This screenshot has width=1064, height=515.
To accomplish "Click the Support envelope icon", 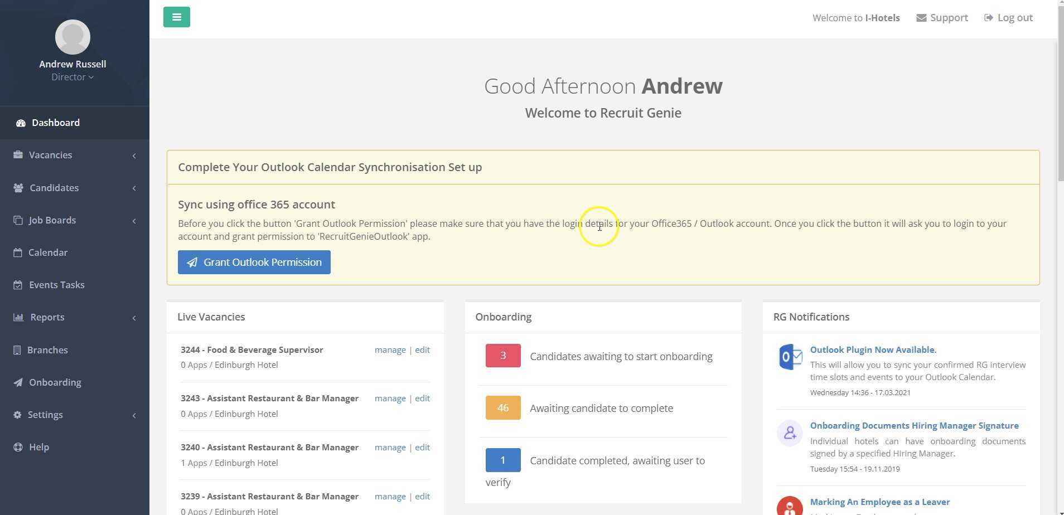I will (921, 18).
